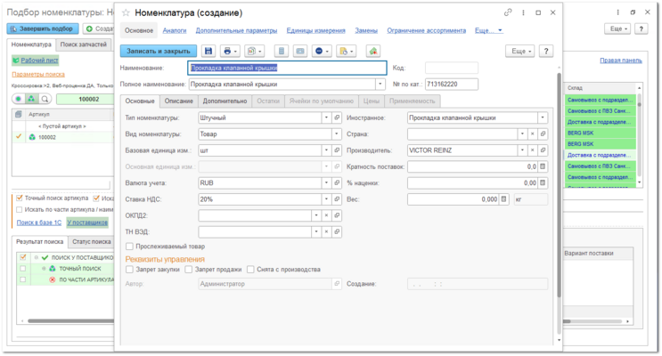662x356 pixels.
Task: Tick the Снята с производства checkbox
Action: click(250, 269)
